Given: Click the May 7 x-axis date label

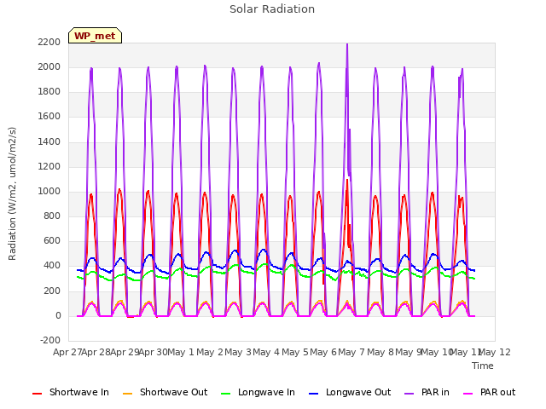Looking at the screenshot, I should tap(351, 352).
